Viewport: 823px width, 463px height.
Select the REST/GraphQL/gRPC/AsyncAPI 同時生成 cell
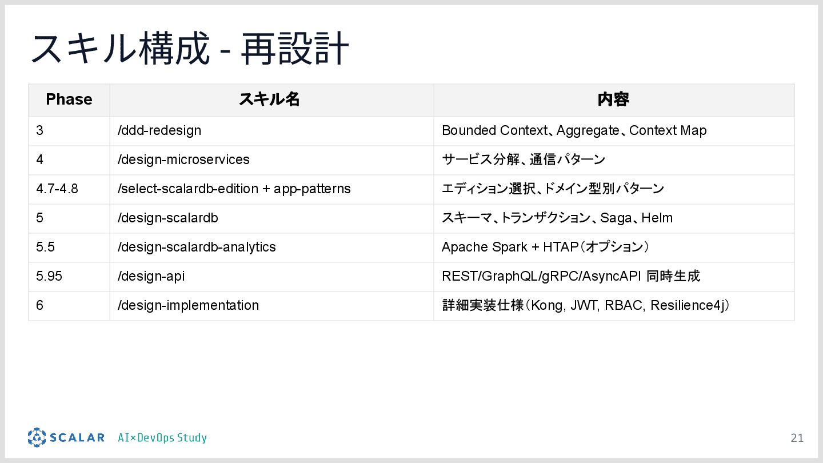(614, 277)
